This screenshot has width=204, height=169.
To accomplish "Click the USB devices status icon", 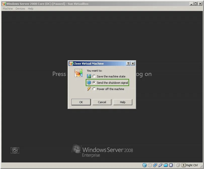I will (160, 165).
